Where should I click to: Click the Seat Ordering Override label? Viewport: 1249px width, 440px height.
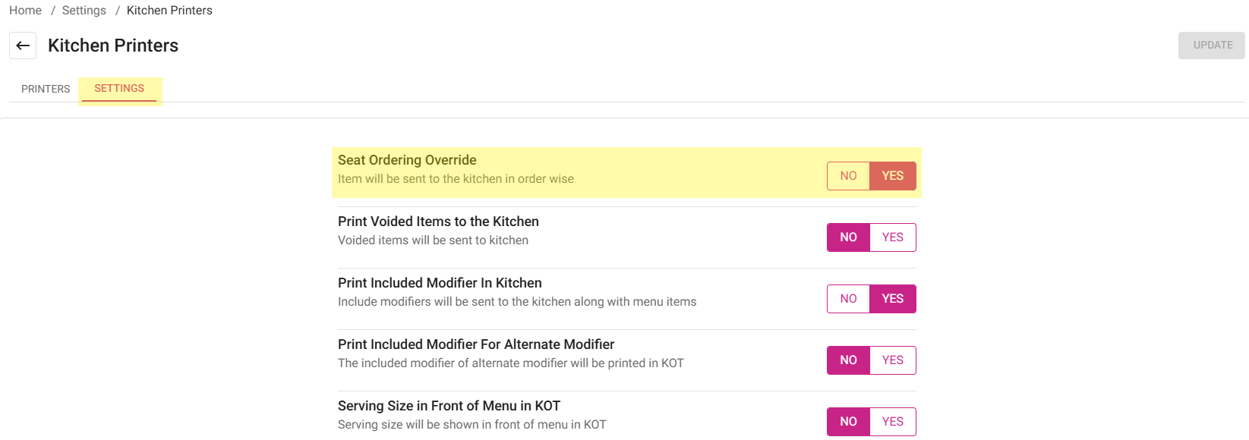pyautogui.click(x=407, y=160)
